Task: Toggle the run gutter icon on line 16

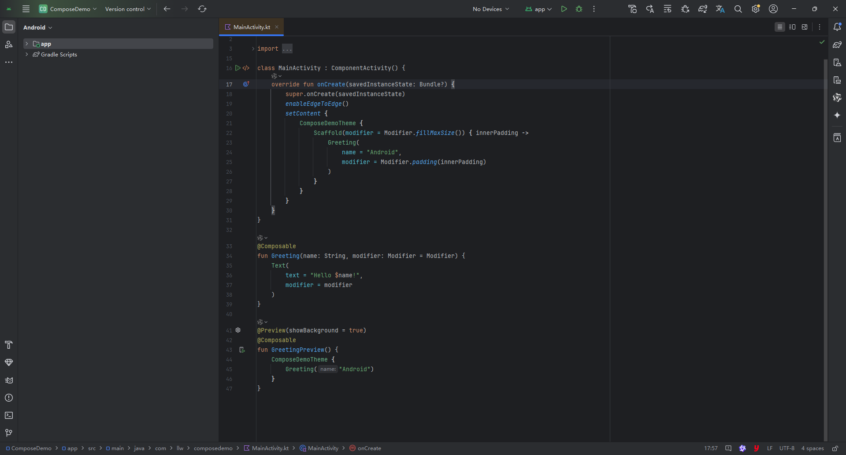Action: coord(238,68)
